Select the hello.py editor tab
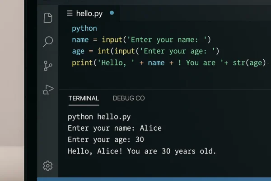Viewport: 271px width, 181px height. [x=89, y=13]
